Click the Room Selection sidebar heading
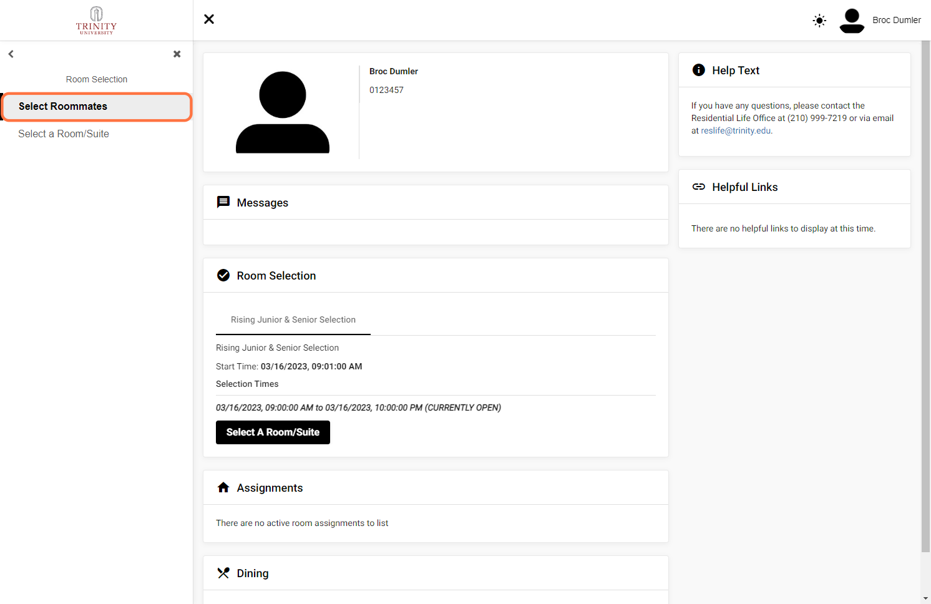The height and width of the screenshot is (604, 931). [x=97, y=79]
